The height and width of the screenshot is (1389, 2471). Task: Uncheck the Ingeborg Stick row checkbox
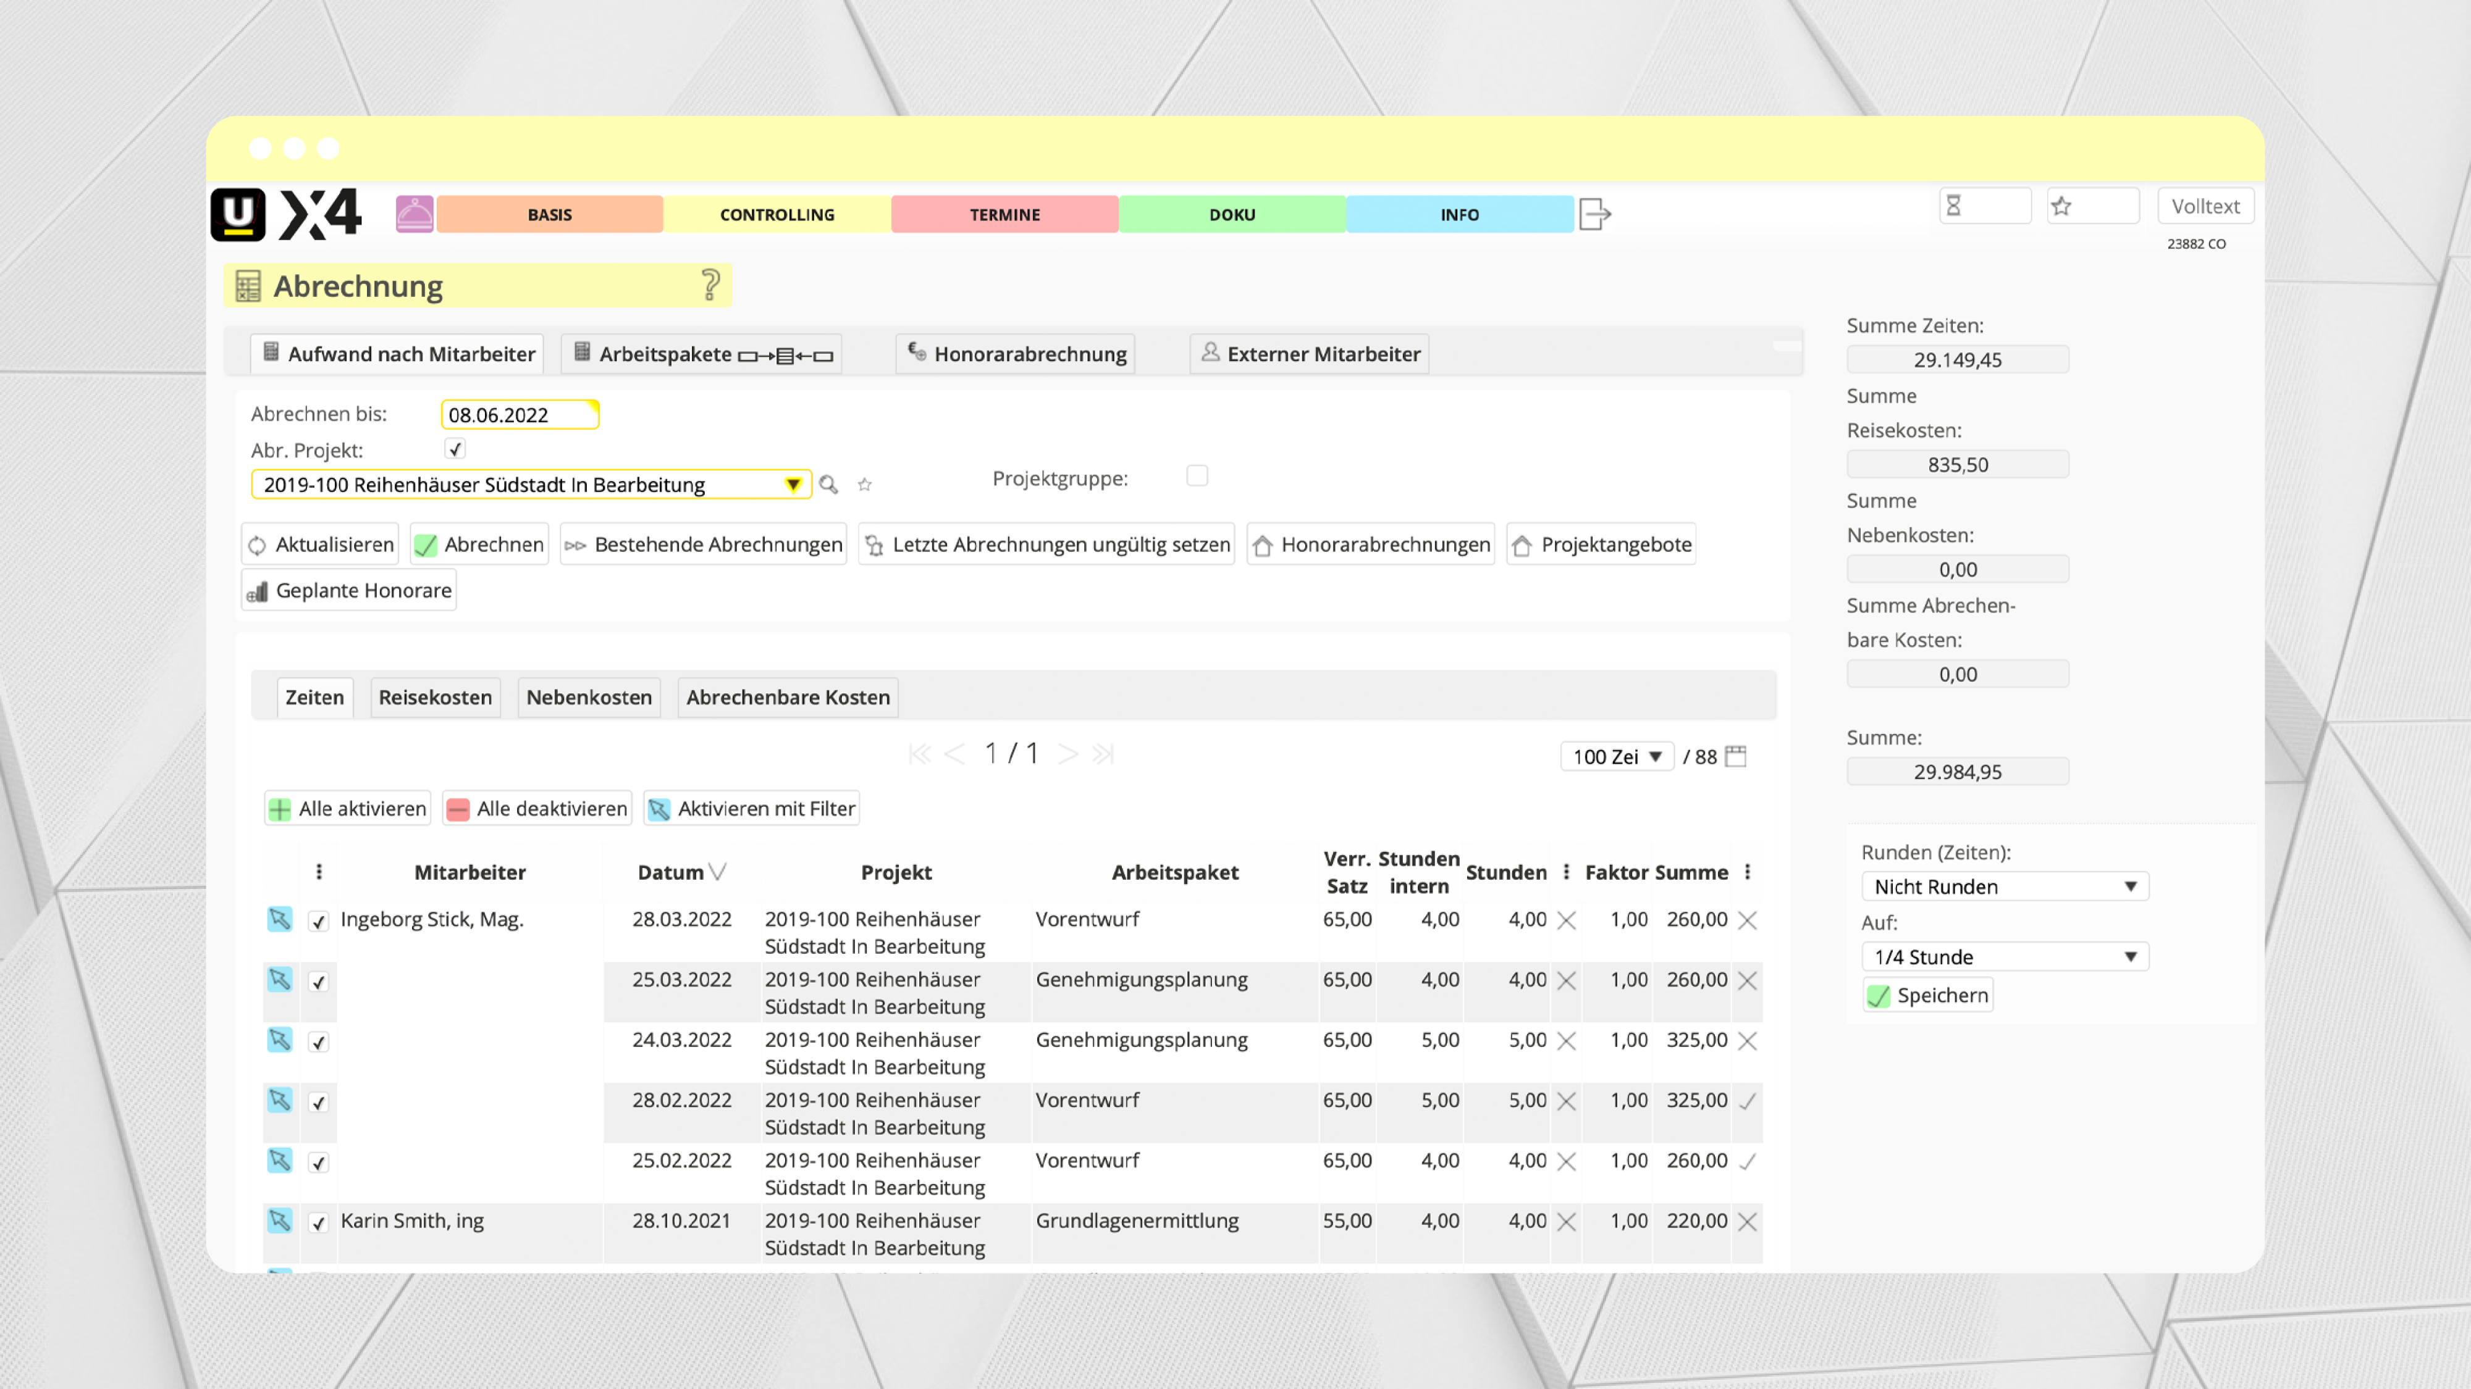coord(319,921)
